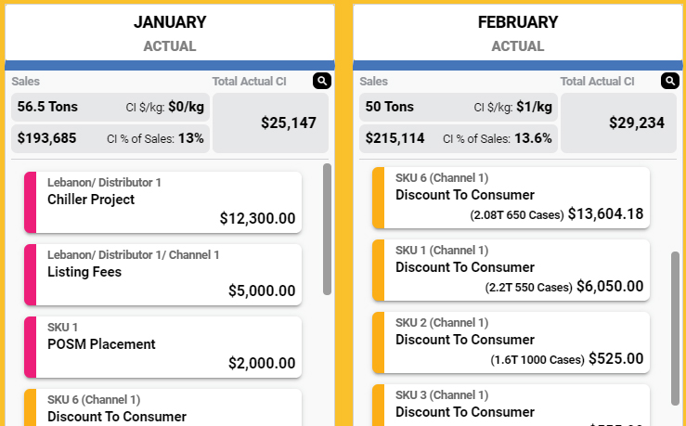Click February's $215,114 sales value box
This screenshot has width=686, height=426.
(x=459, y=139)
